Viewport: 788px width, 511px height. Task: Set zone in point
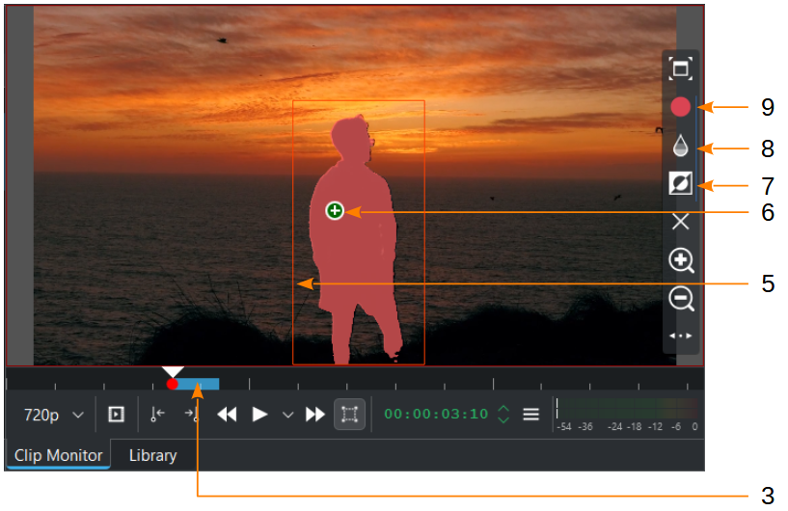(x=158, y=415)
